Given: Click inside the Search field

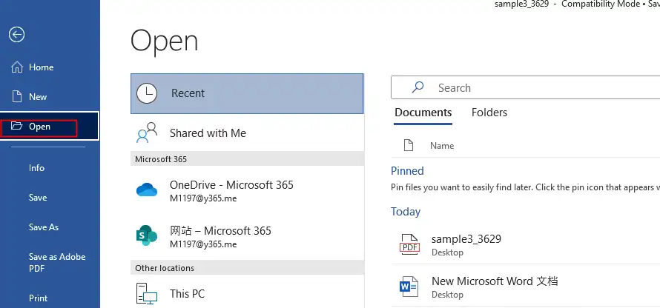Looking at the screenshot, I should [x=525, y=87].
